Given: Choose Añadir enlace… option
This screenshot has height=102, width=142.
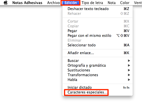Looking at the screenshot, I should [x=97, y=53].
